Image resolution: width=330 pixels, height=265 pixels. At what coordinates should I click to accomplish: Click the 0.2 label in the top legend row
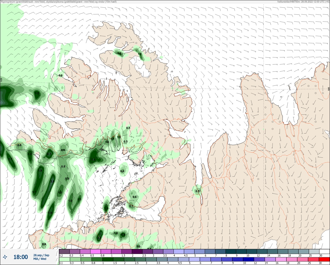point(61,255)
